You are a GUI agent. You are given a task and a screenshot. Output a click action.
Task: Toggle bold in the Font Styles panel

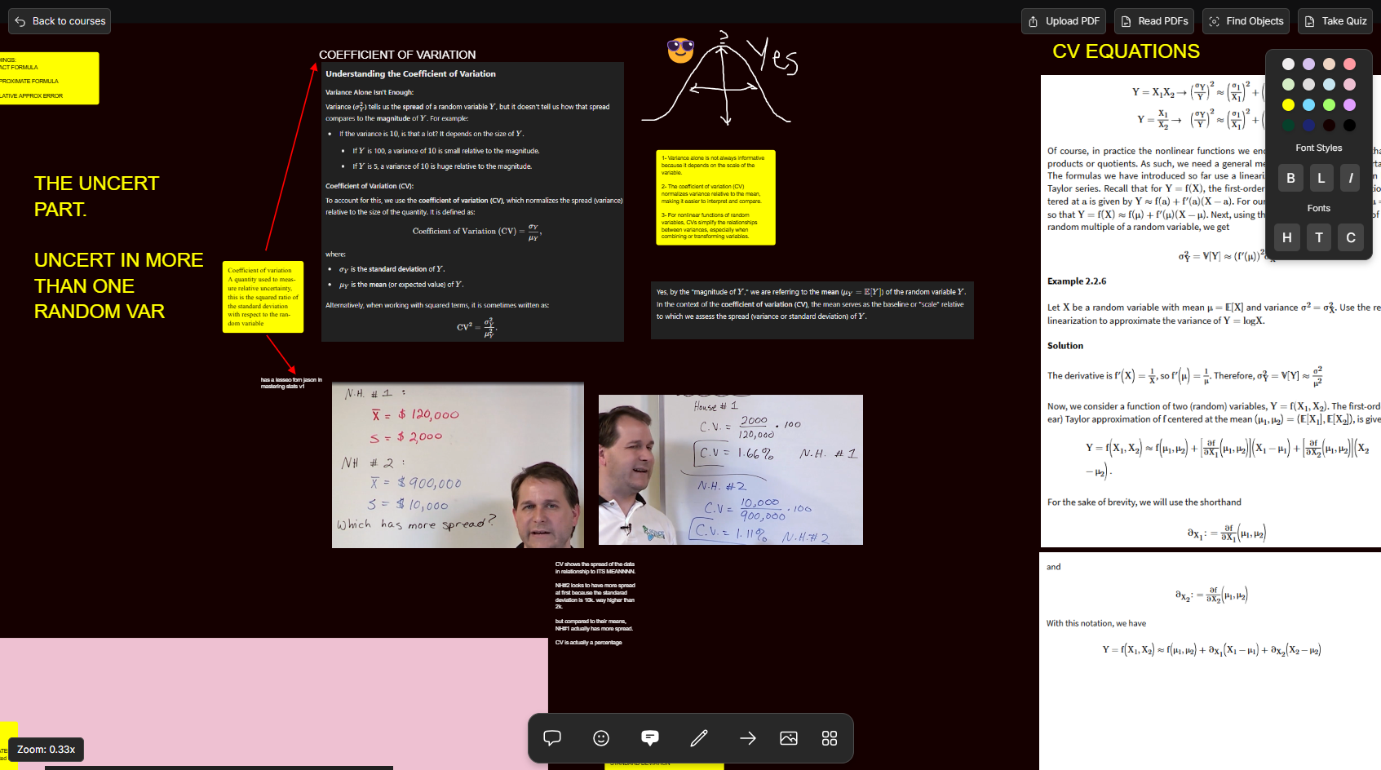coord(1290,178)
